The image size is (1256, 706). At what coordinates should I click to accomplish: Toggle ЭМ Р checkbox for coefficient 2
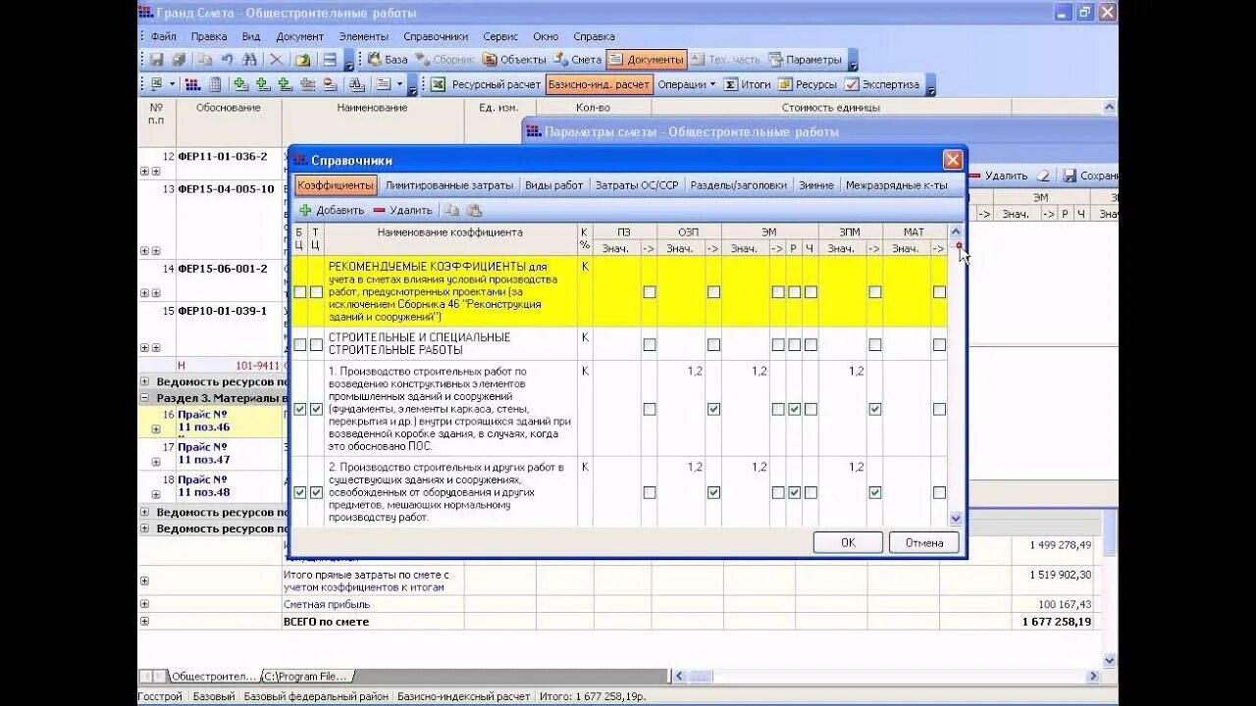point(794,492)
